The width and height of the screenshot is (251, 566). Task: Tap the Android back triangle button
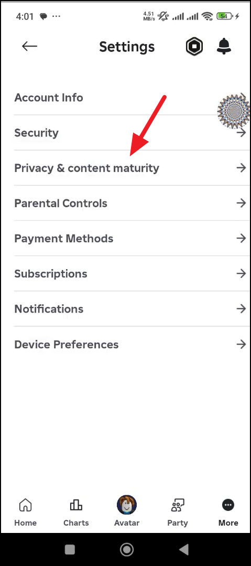tap(183, 549)
